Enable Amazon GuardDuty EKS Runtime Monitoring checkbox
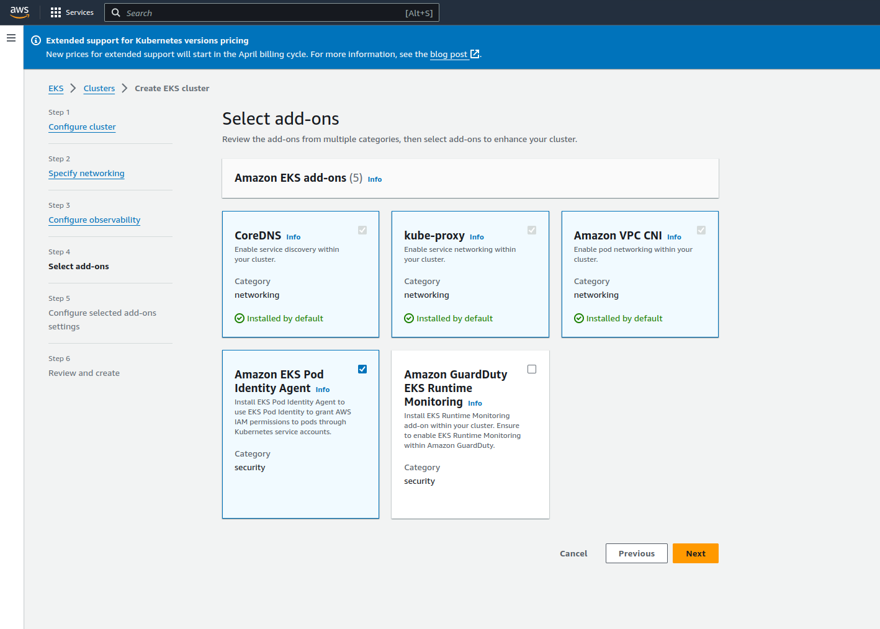The height and width of the screenshot is (629, 880). coord(532,369)
